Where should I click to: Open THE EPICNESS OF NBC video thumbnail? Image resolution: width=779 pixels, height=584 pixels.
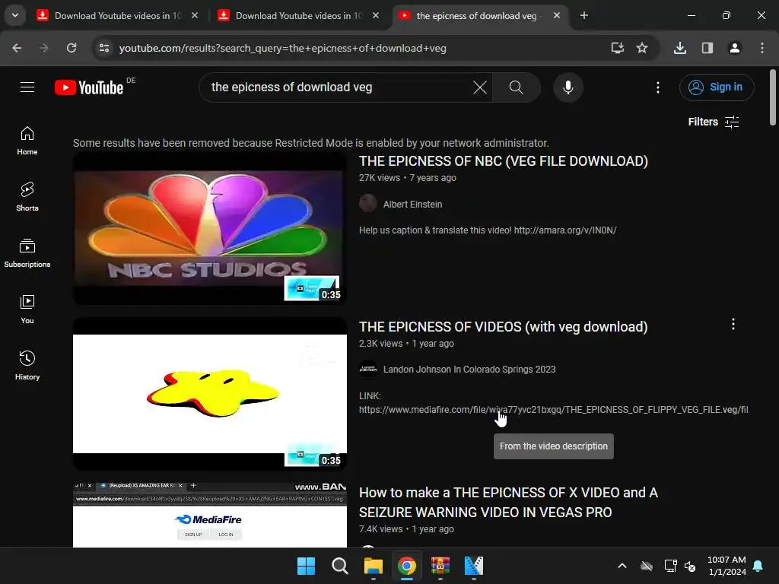pyautogui.click(x=210, y=228)
